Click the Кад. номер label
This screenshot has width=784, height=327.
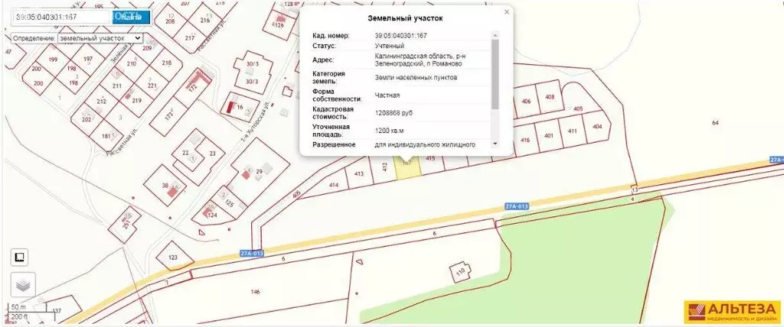point(331,35)
